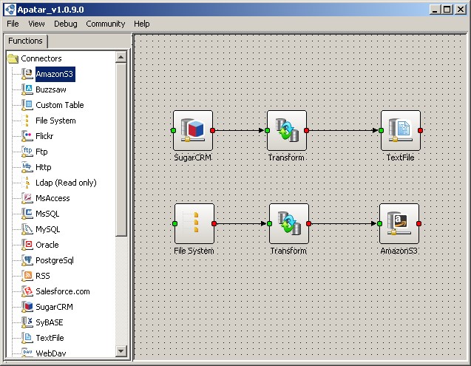
Task: Select the SugarCRM connector icon in the tree
Action: (27, 307)
